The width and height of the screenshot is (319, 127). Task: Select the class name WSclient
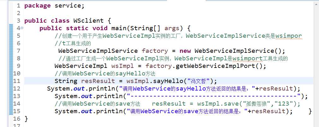pyautogui.click(x=88, y=21)
